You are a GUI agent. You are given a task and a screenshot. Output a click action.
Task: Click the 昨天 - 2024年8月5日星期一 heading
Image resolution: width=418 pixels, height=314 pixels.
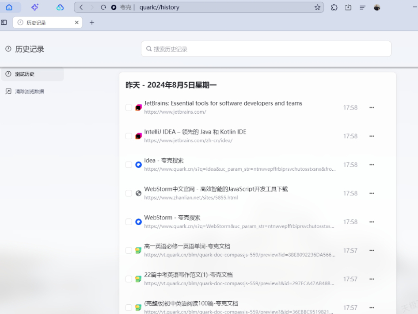171,85
